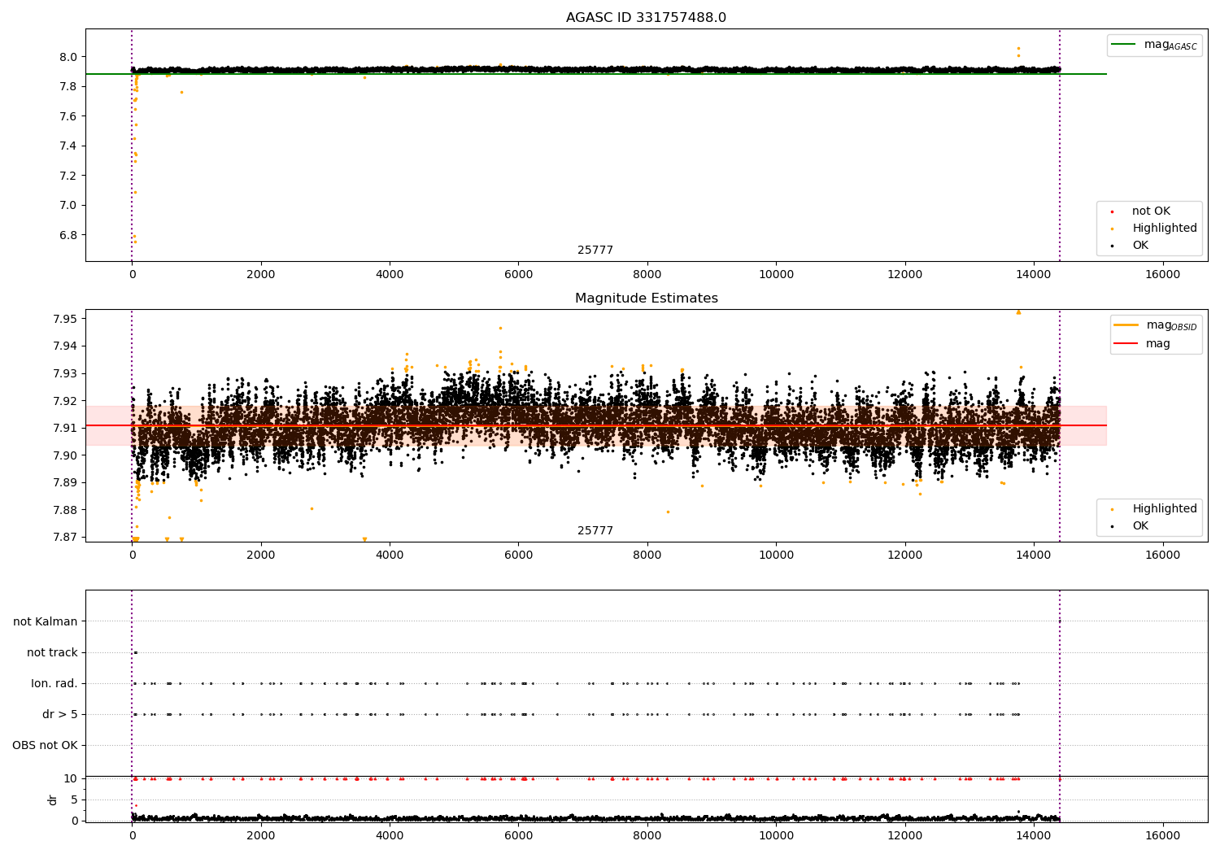The image size is (1220, 854).
Task: Click the '7.90' y-tick in Magnitude Estimates plot
Action: (65, 455)
